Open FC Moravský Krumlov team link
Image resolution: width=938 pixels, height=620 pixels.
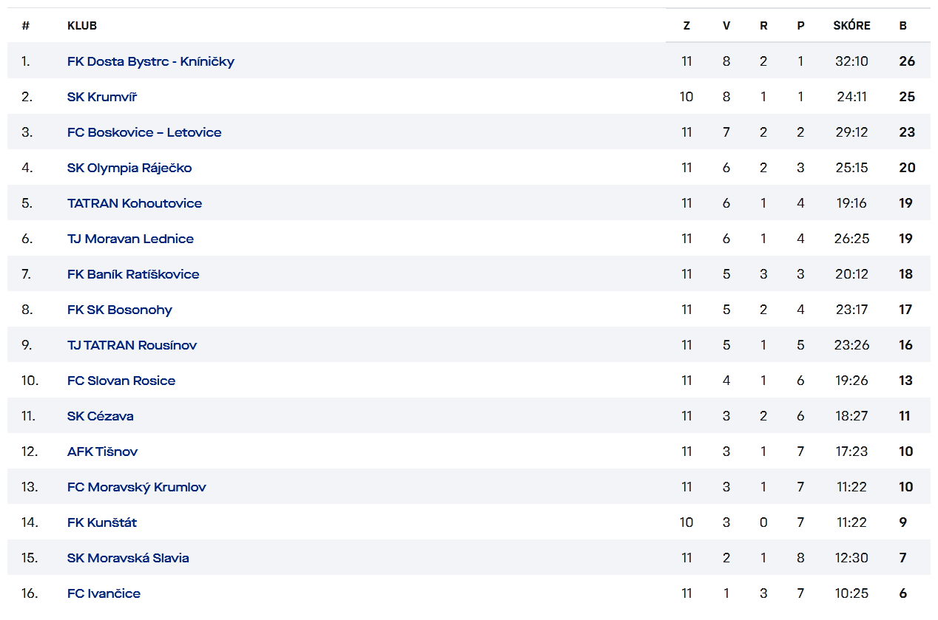tap(136, 487)
